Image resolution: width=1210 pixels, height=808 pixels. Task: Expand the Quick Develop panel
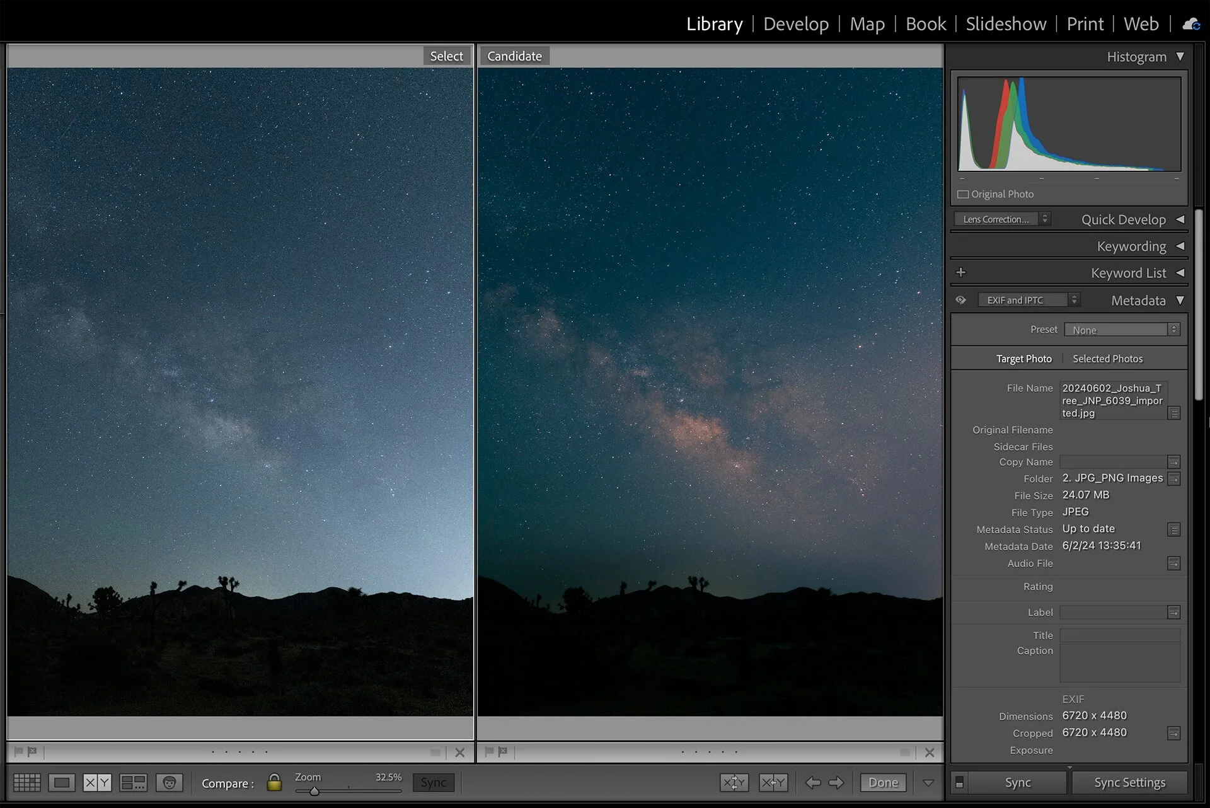(1180, 219)
